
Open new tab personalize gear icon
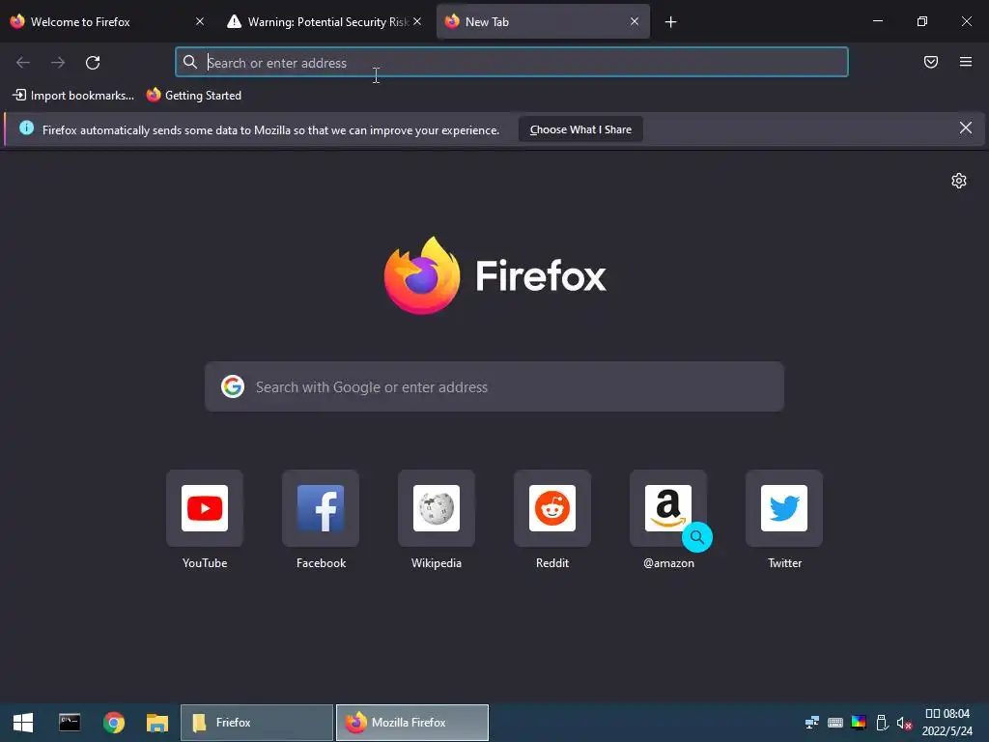[x=959, y=181]
